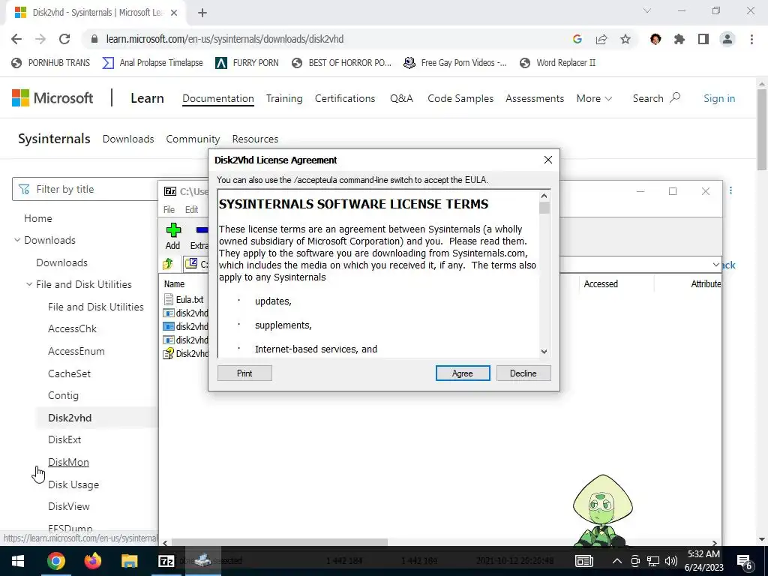Click the license text scroll down arrow
Screen dimensions: 768x576
[544, 352]
